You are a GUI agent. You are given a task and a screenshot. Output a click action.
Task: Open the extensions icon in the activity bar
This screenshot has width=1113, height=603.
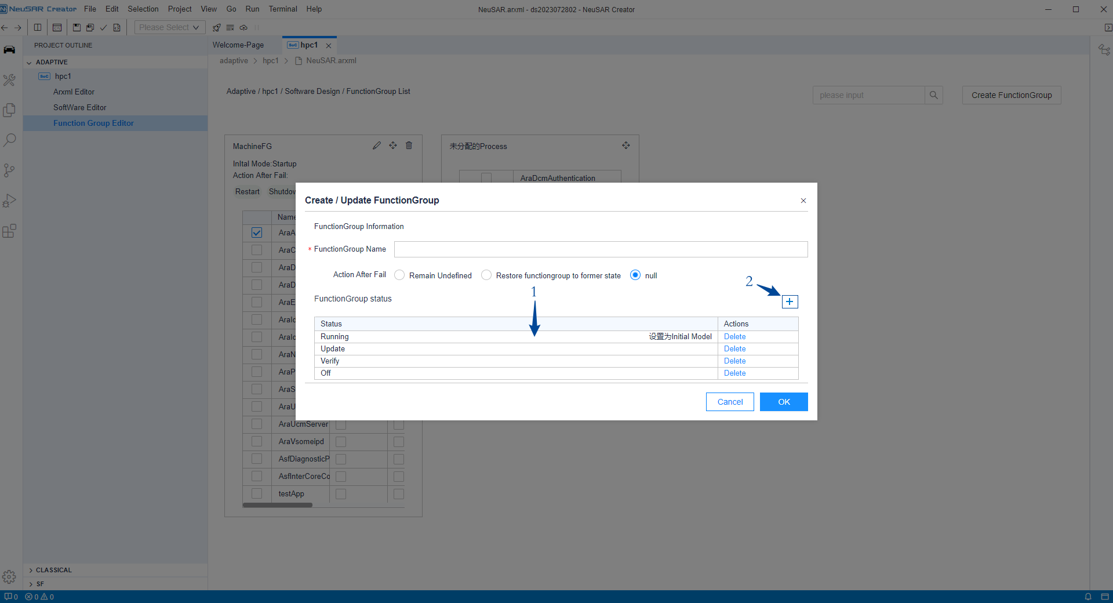9,231
